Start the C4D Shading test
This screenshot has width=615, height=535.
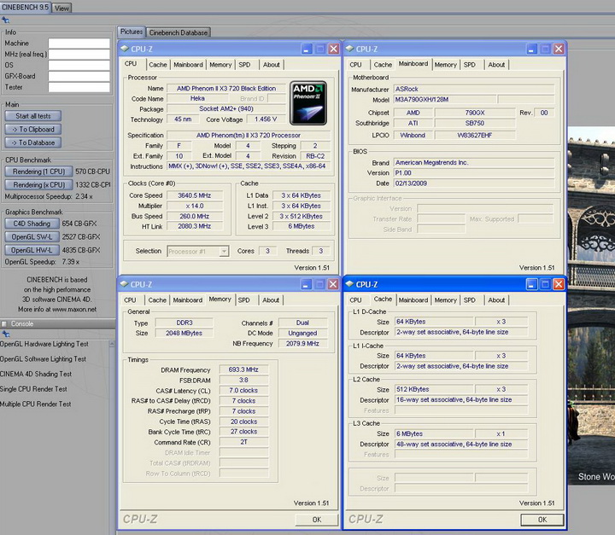pyautogui.click(x=32, y=223)
